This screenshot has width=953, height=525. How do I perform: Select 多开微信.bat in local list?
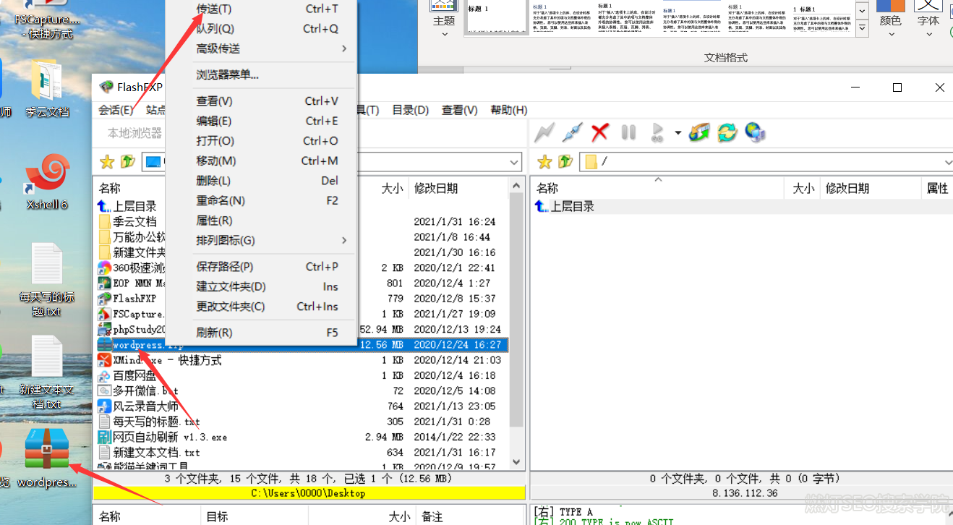point(145,391)
